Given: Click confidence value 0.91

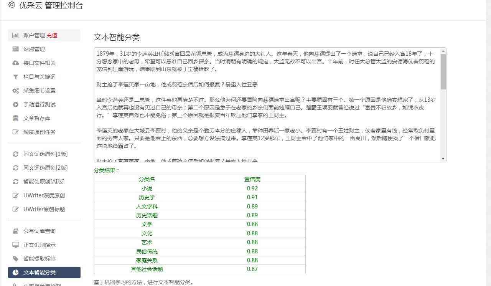Looking at the screenshot, I should [252, 197].
